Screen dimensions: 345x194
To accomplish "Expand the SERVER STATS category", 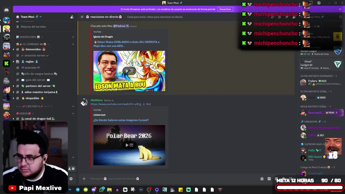I will tap(29, 37).
